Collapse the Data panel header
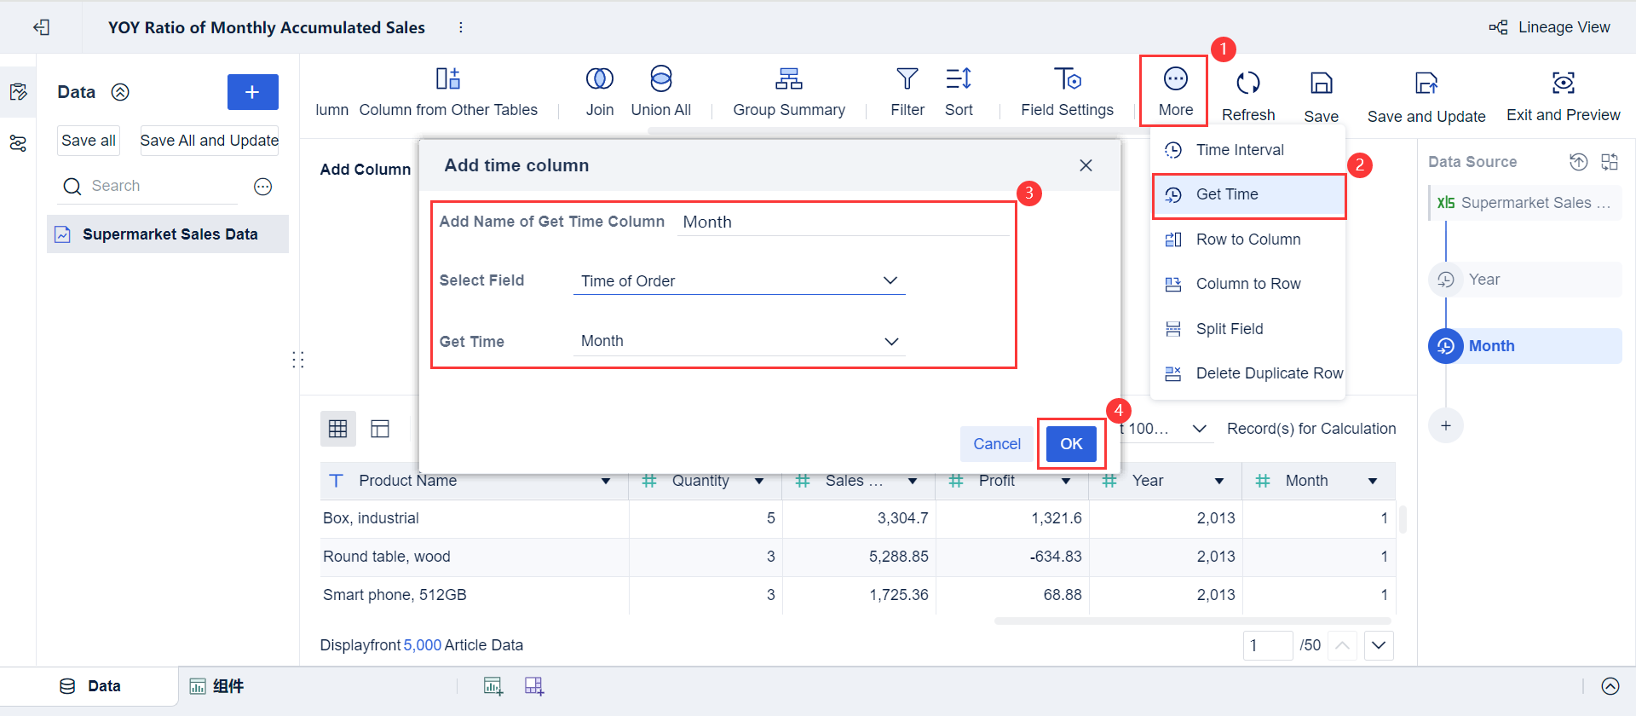The width and height of the screenshot is (1636, 716). [x=120, y=92]
